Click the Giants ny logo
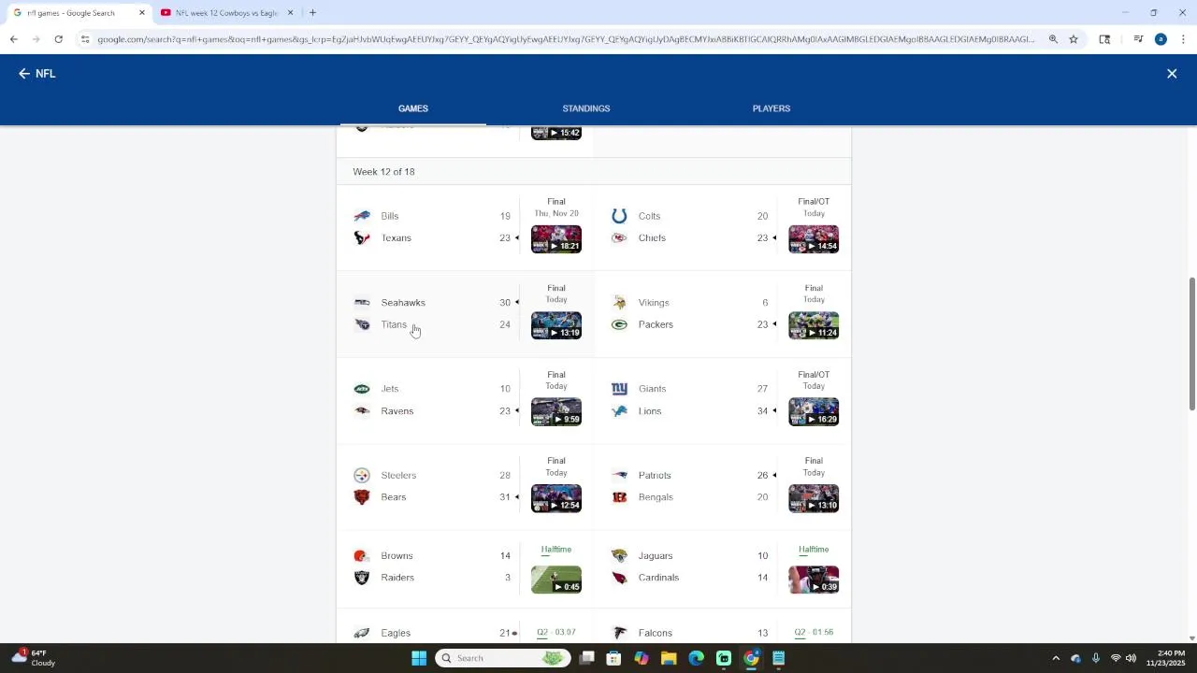Image resolution: width=1197 pixels, height=673 pixels. pyautogui.click(x=619, y=389)
